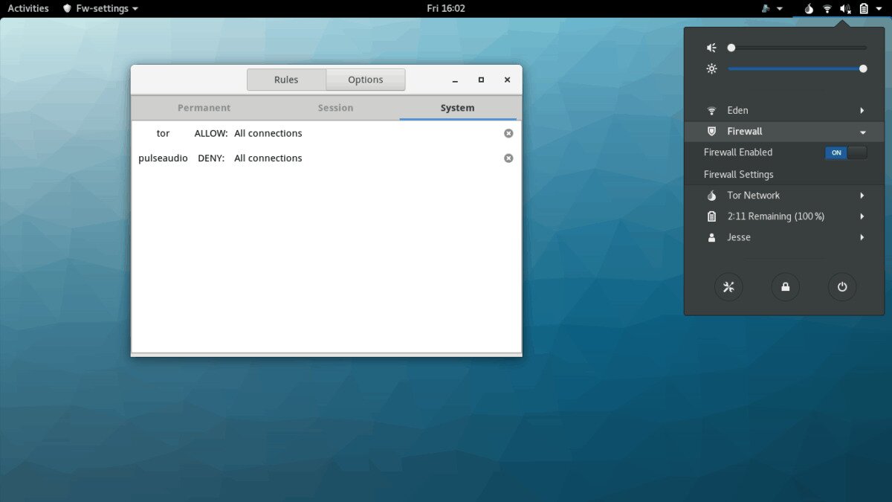Open Firewall Settings

click(739, 175)
